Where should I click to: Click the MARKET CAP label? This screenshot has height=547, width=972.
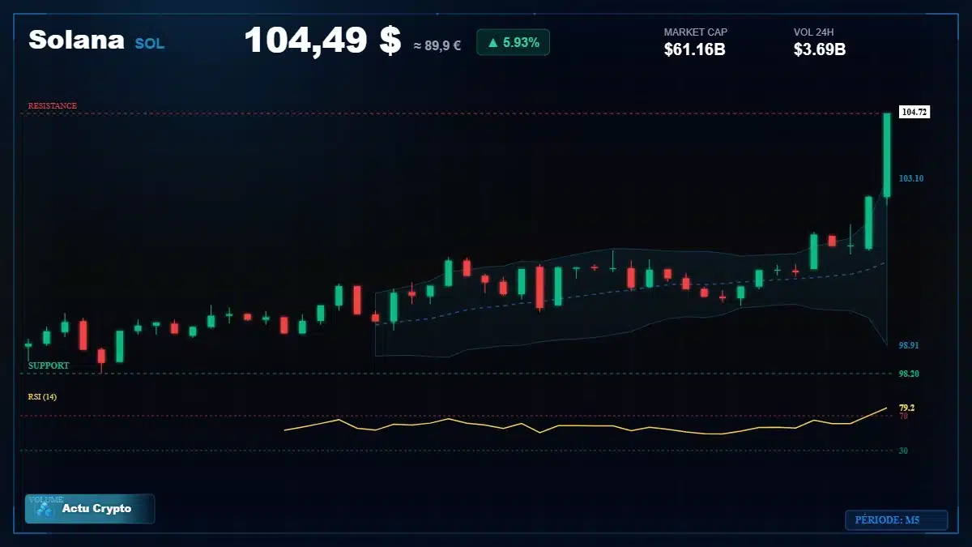696,32
